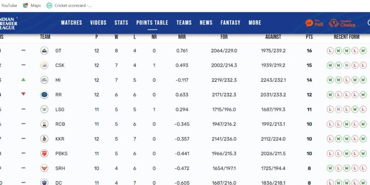370x185 pixels.
Task: Open the Maps bookmark
Action: click(x=32, y=5)
